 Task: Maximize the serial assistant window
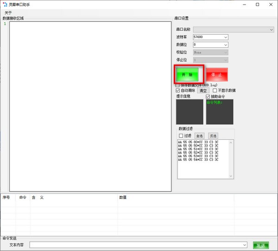(258, 5)
